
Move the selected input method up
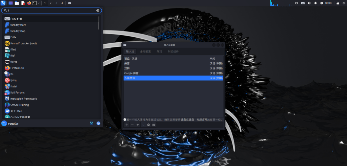pyautogui.click(x=138, y=125)
